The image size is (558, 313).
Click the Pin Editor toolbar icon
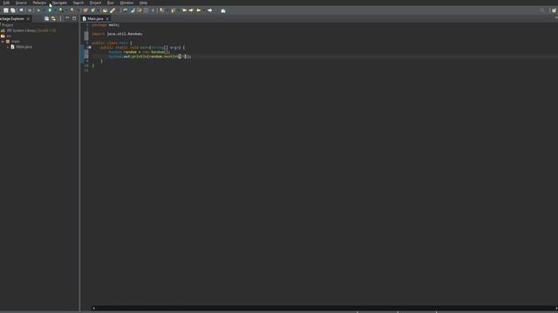[223, 10]
